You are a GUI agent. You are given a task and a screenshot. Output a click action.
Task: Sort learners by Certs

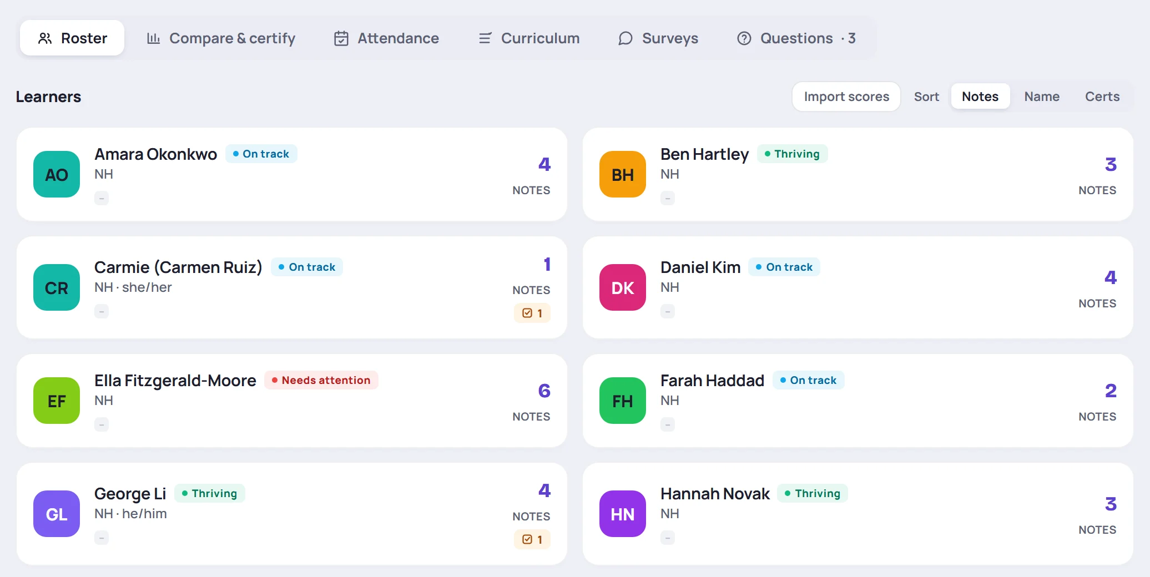(1102, 97)
